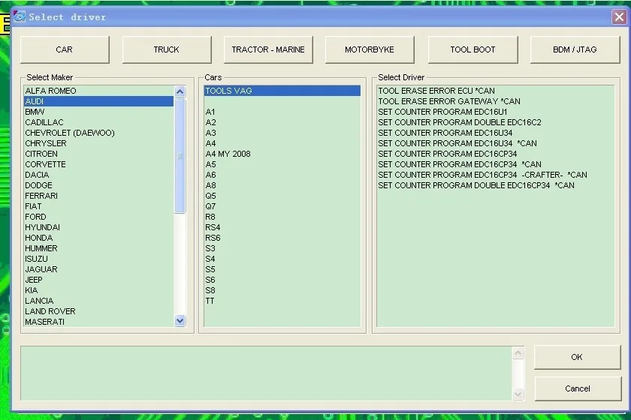This screenshot has width=631, height=420.
Task: Select CHRYSLER in maker list
Action: tap(98, 143)
